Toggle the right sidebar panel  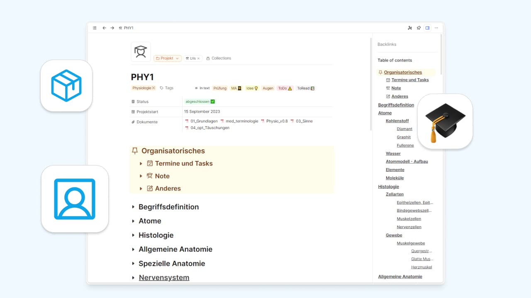click(x=427, y=28)
